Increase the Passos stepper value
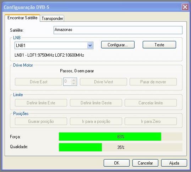191x172 pixels. click(74, 80)
